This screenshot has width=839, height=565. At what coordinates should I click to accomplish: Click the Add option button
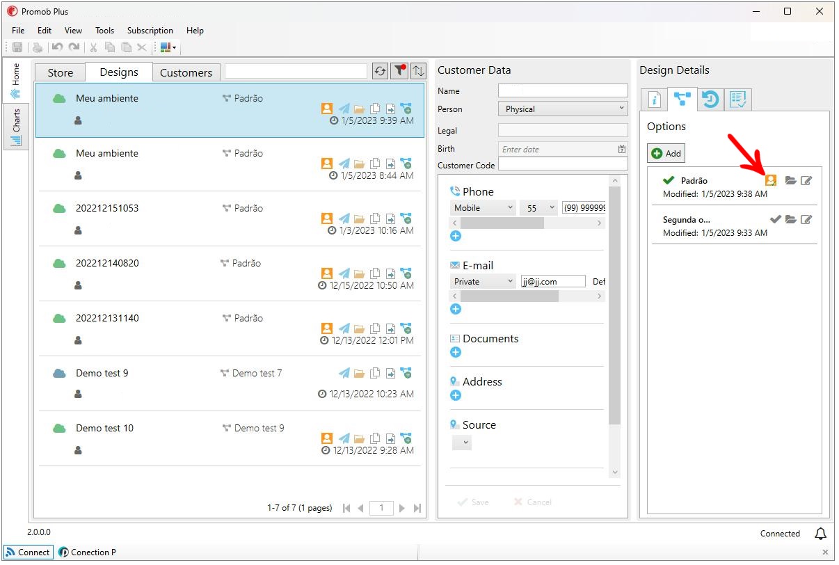click(x=666, y=153)
